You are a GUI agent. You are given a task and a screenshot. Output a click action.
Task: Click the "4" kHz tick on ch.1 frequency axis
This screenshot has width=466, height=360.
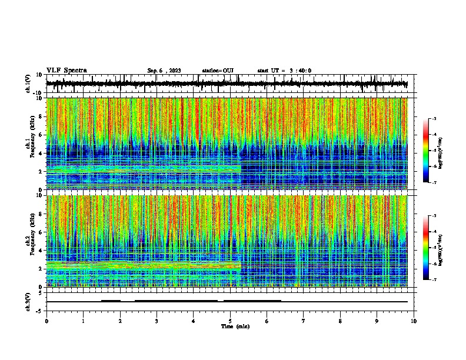click(41, 154)
